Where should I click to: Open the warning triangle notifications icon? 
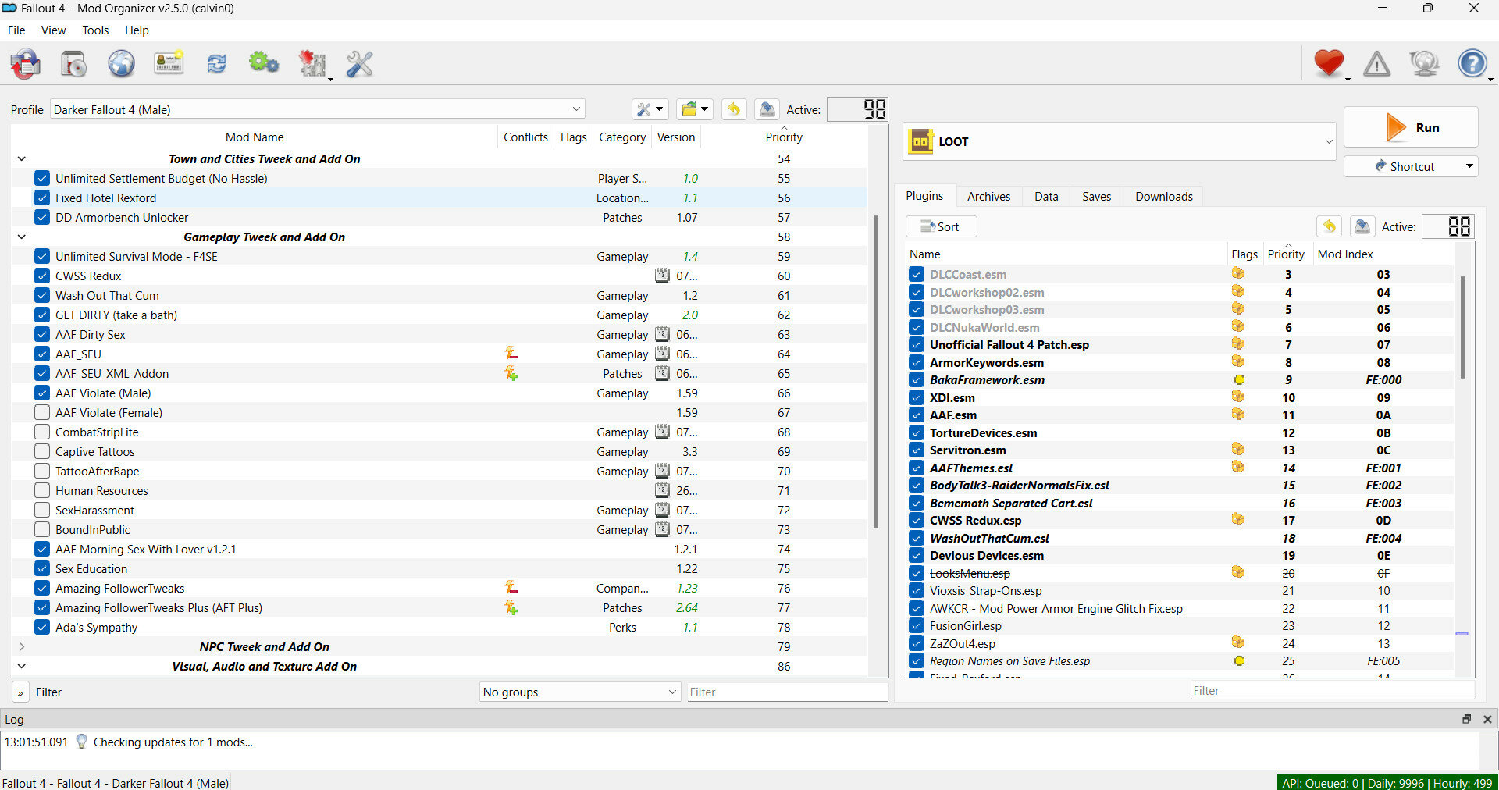[1376, 63]
